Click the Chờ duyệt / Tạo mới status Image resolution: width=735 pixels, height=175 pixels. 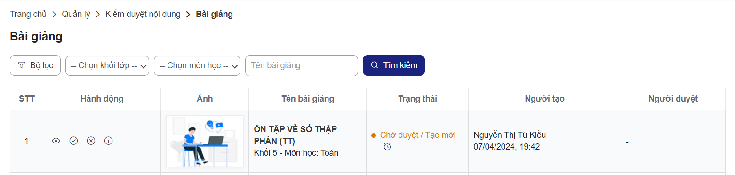click(418, 135)
